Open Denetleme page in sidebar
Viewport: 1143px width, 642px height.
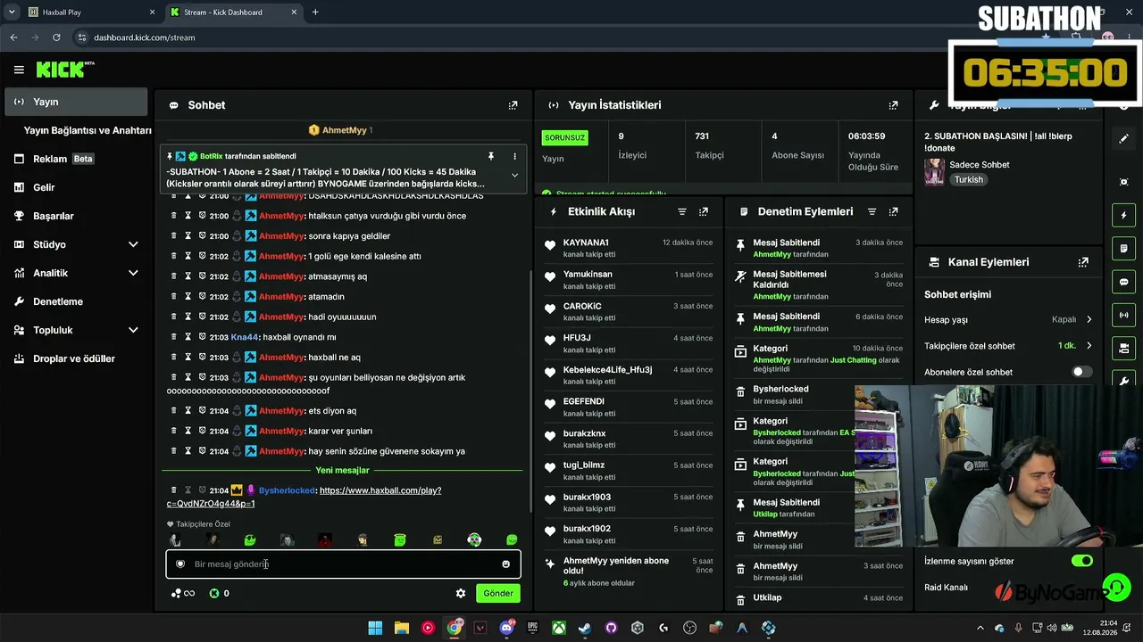pos(76,301)
